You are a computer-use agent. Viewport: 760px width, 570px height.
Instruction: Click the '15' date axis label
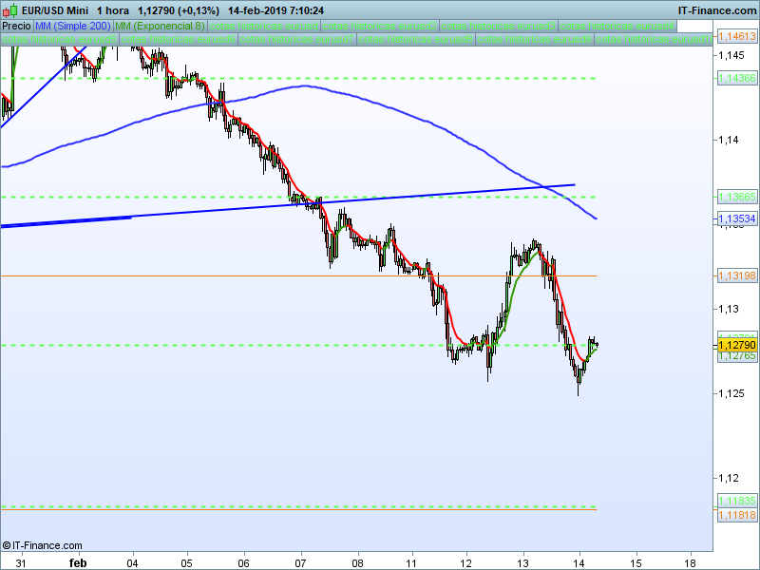[636, 563]
